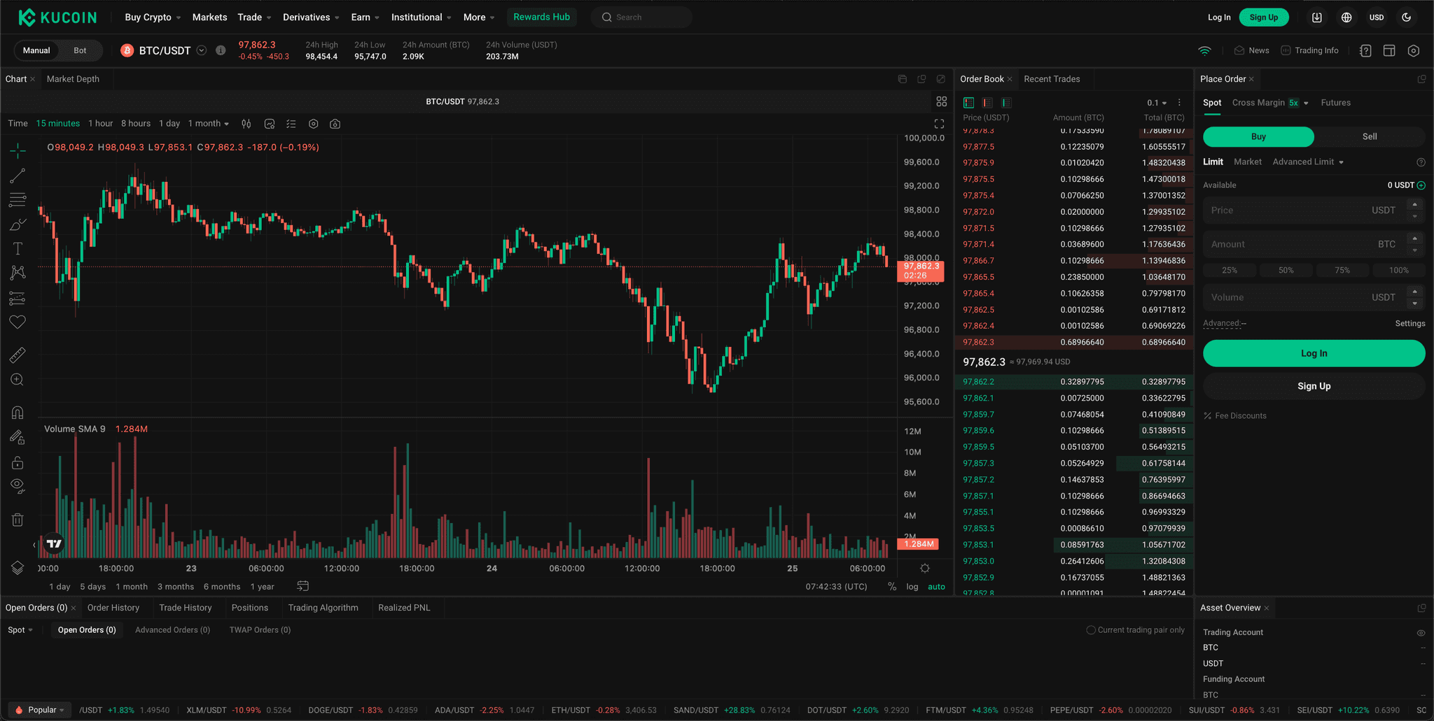
Task: Open the 0.1 order book precision dropdown
Action: click(x=1157, y=103)
